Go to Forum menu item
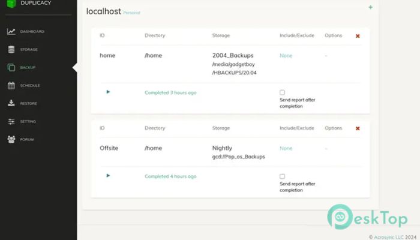The width and height of the screenshot is (420, 240). point(27,139)
